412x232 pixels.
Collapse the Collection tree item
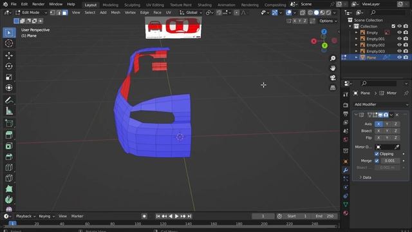pos(350,26)
